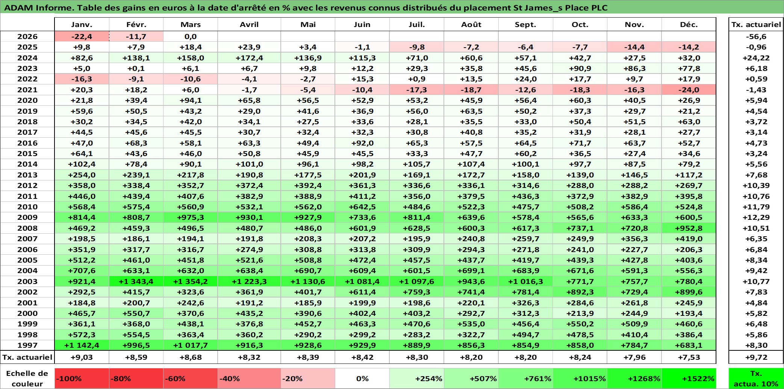
Task: Click the +254,0 cell in 2013
Action: [82, 175]
